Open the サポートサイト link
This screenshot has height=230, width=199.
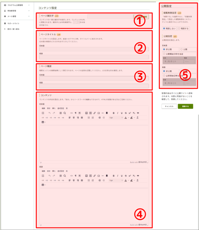[13, 24]
